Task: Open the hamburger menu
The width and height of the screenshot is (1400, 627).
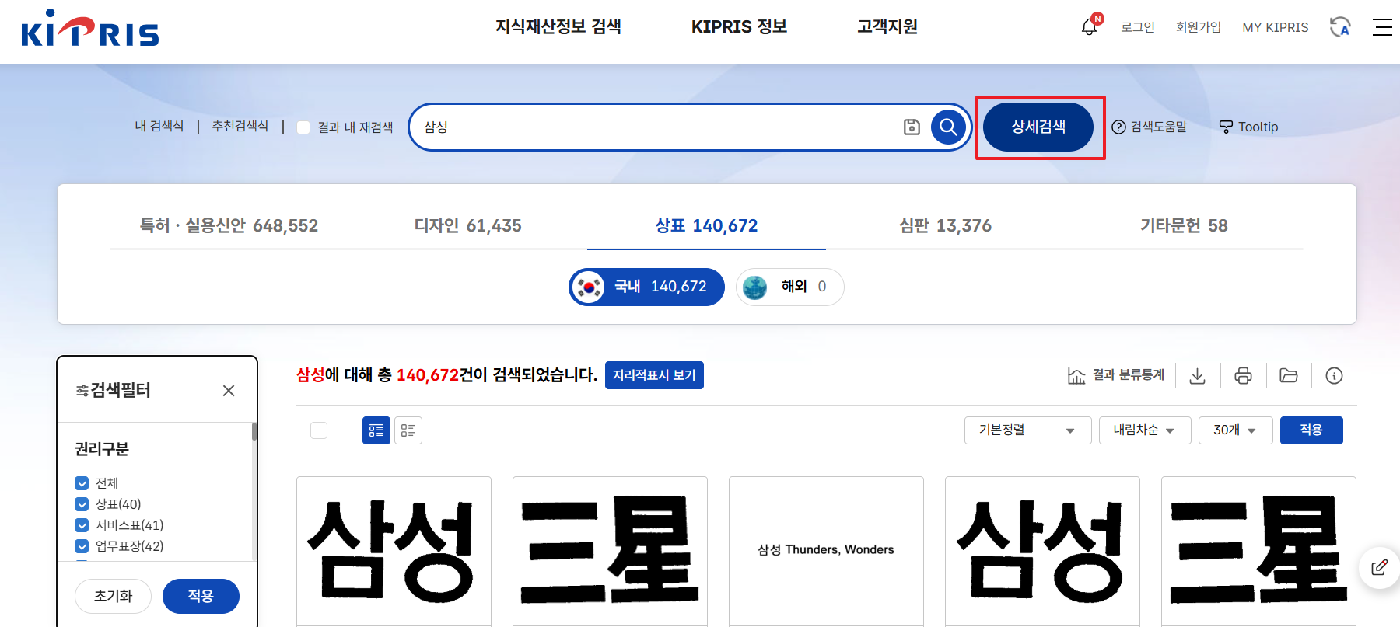Action: [x=1382, y=27]
